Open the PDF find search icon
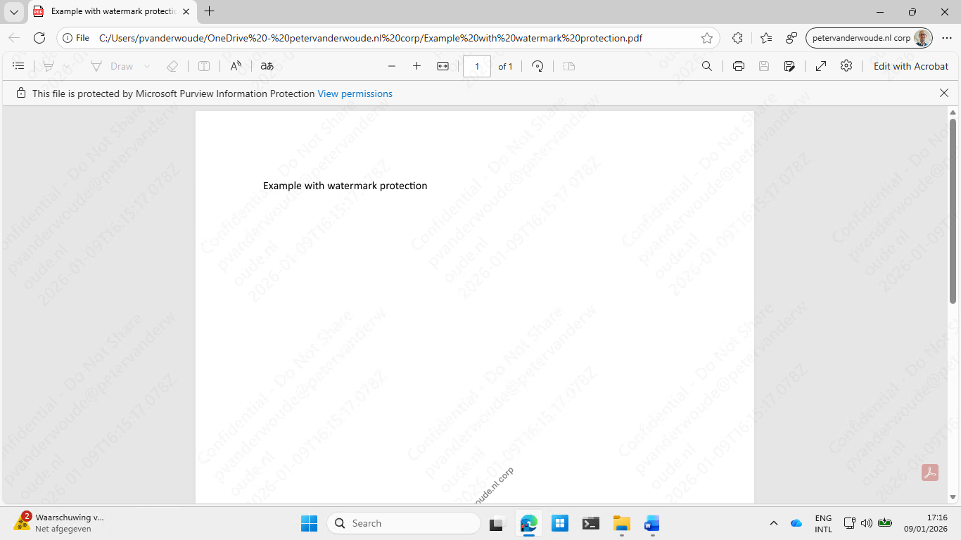The width and height of the screenshot is (961, 540). pos(707,66)
